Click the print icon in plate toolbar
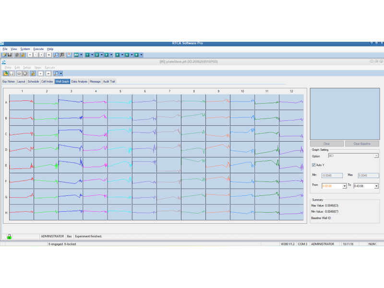 (x=19, y=73)
